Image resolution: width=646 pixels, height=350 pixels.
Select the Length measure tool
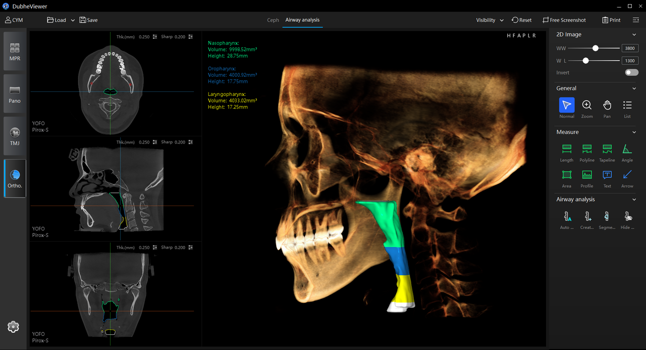(x=567, y=152)
